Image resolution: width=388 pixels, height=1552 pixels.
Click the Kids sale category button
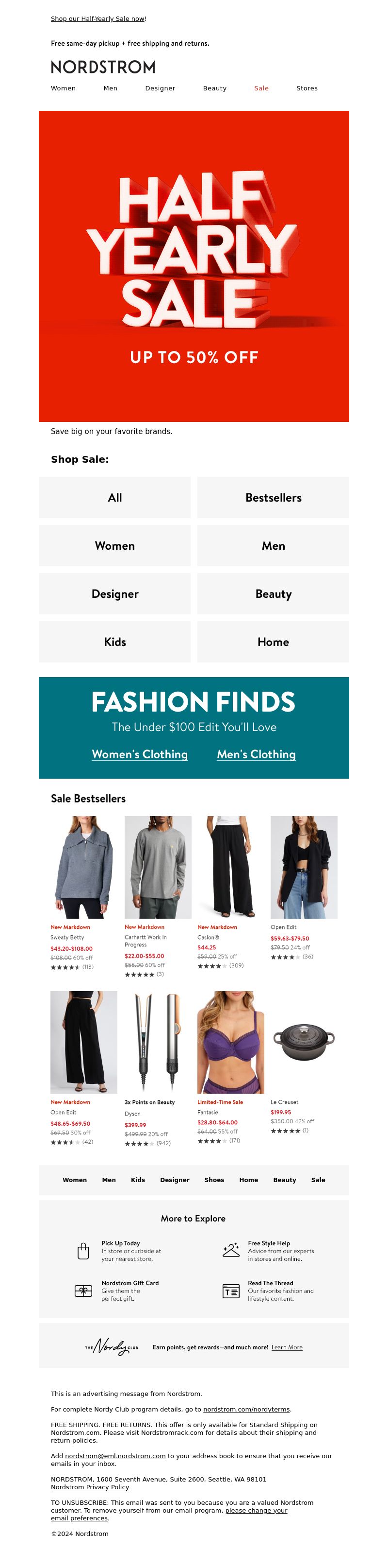114,642
